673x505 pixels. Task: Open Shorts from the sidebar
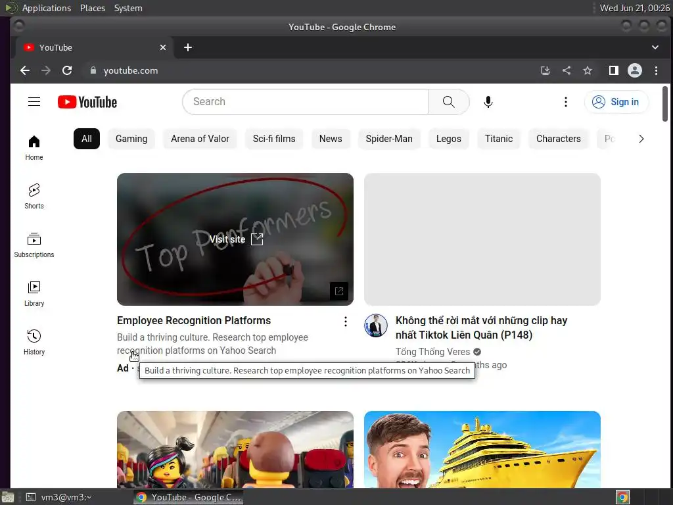34,196
